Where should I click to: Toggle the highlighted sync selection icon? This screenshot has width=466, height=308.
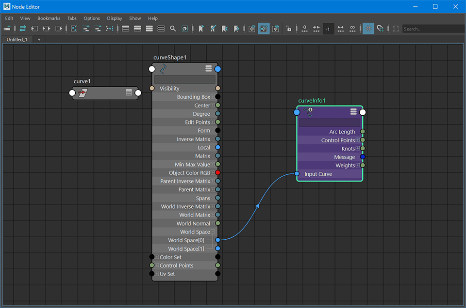click(264, 29)
